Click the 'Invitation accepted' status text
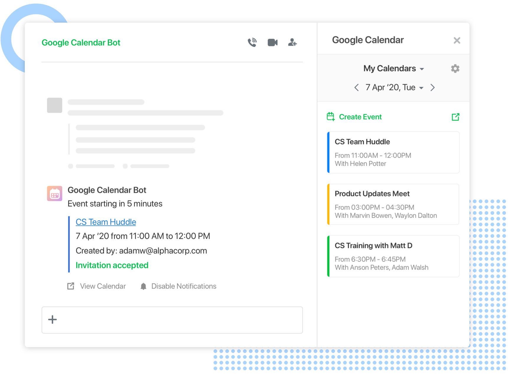Screen dimensions: 508x384 pos(112,265)
